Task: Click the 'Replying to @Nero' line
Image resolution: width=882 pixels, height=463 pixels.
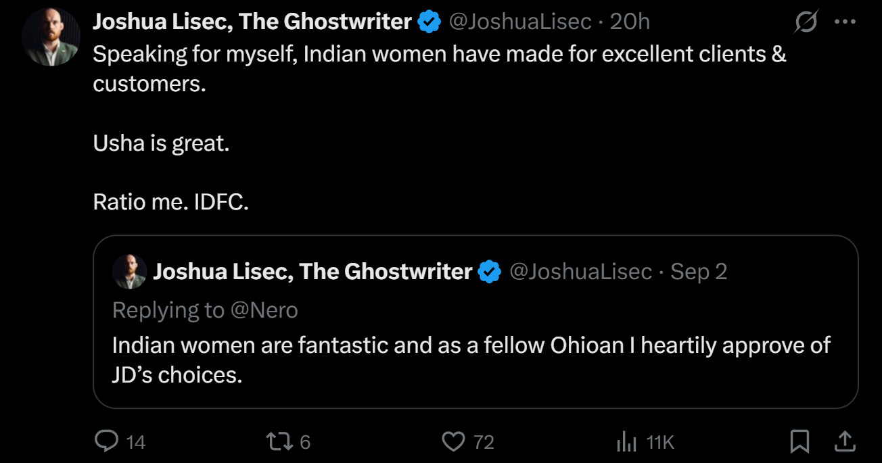Action: tap(205, 310)
